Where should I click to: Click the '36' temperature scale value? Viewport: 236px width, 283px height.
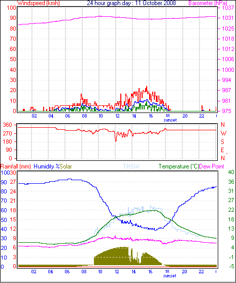(x=231, y=182)
